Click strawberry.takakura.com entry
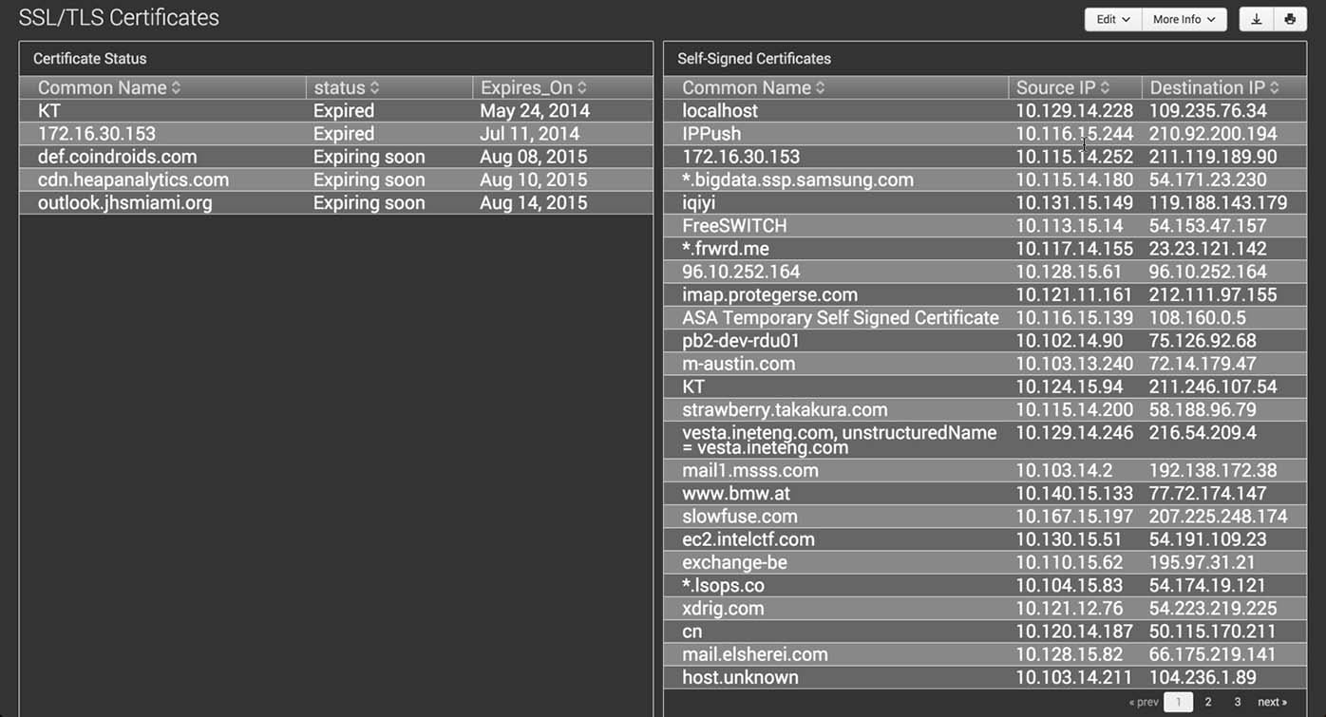1326x717 pixels. 785,409
